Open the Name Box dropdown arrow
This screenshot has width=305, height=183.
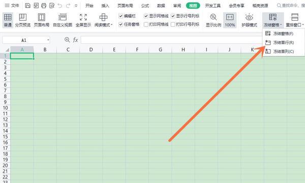point(48,40)
